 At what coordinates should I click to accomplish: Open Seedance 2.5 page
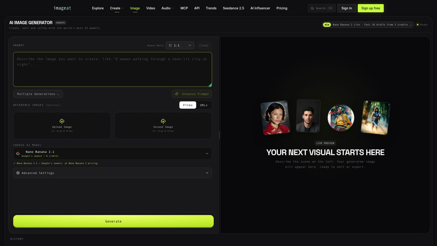click(x=234, y=8)
